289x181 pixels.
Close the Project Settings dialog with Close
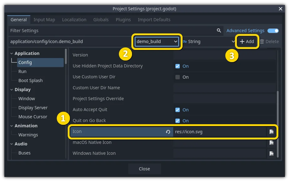[144, 169]
